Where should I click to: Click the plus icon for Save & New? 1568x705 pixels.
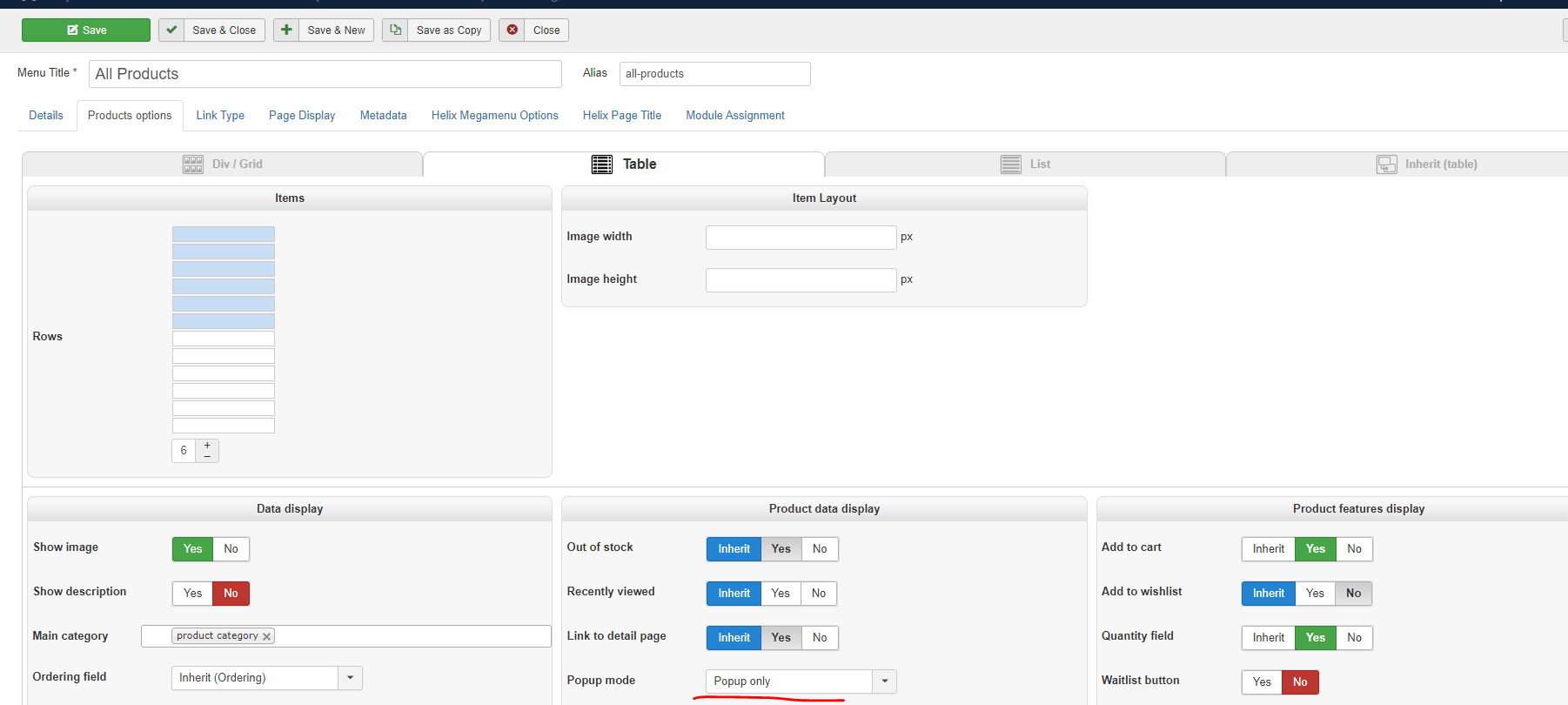click(286, 30)
